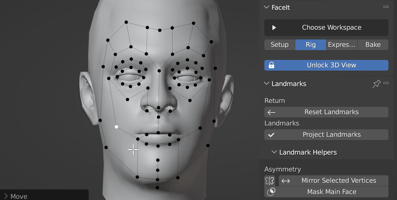This screenshot has width=397, height=200.
Task: Open the Choose Workspace selector
Action: pos(326,28)
